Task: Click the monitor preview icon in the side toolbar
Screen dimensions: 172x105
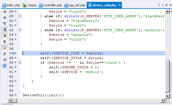Action: [x=4, y=66]
